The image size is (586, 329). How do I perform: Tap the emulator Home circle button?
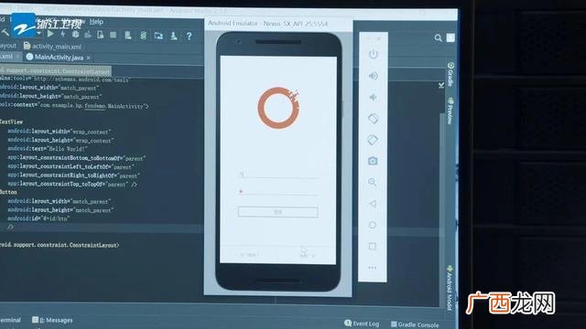click(373, 225)
